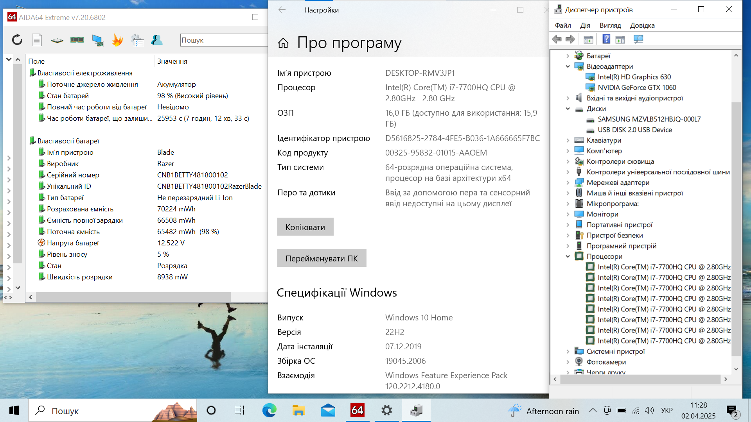Screen dimensions: 751x422
Task: Click the AIDA64 motherboard chip icon
Action: pyautogui.click(x=57, y=40)
